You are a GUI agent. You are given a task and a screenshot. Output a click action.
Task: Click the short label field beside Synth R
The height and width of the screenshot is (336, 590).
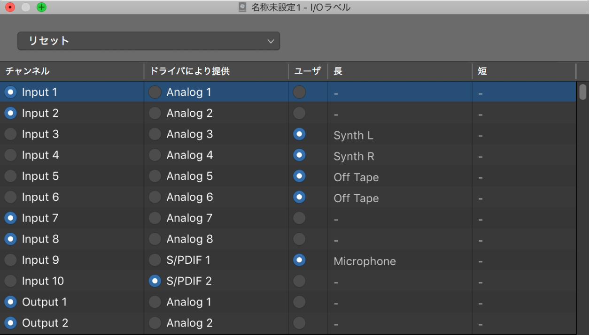point(517,156)
